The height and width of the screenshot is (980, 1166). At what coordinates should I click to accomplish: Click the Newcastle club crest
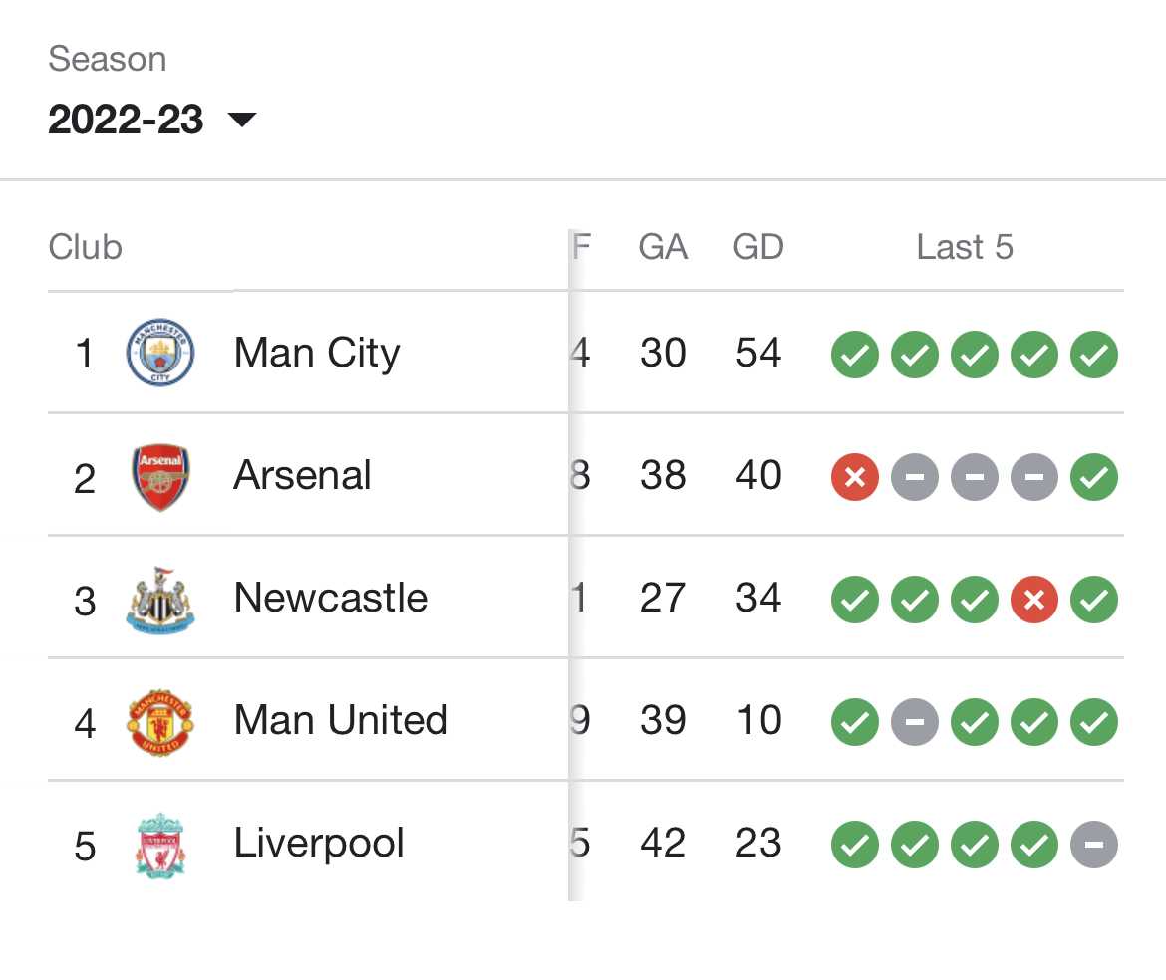pos(159,599)
